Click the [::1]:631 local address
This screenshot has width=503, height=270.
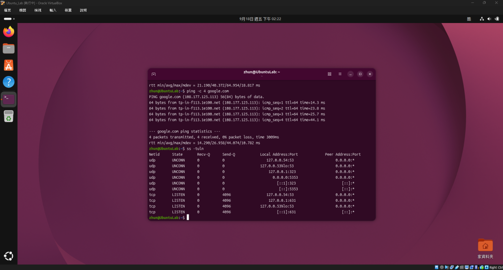[x=286, y=212]
